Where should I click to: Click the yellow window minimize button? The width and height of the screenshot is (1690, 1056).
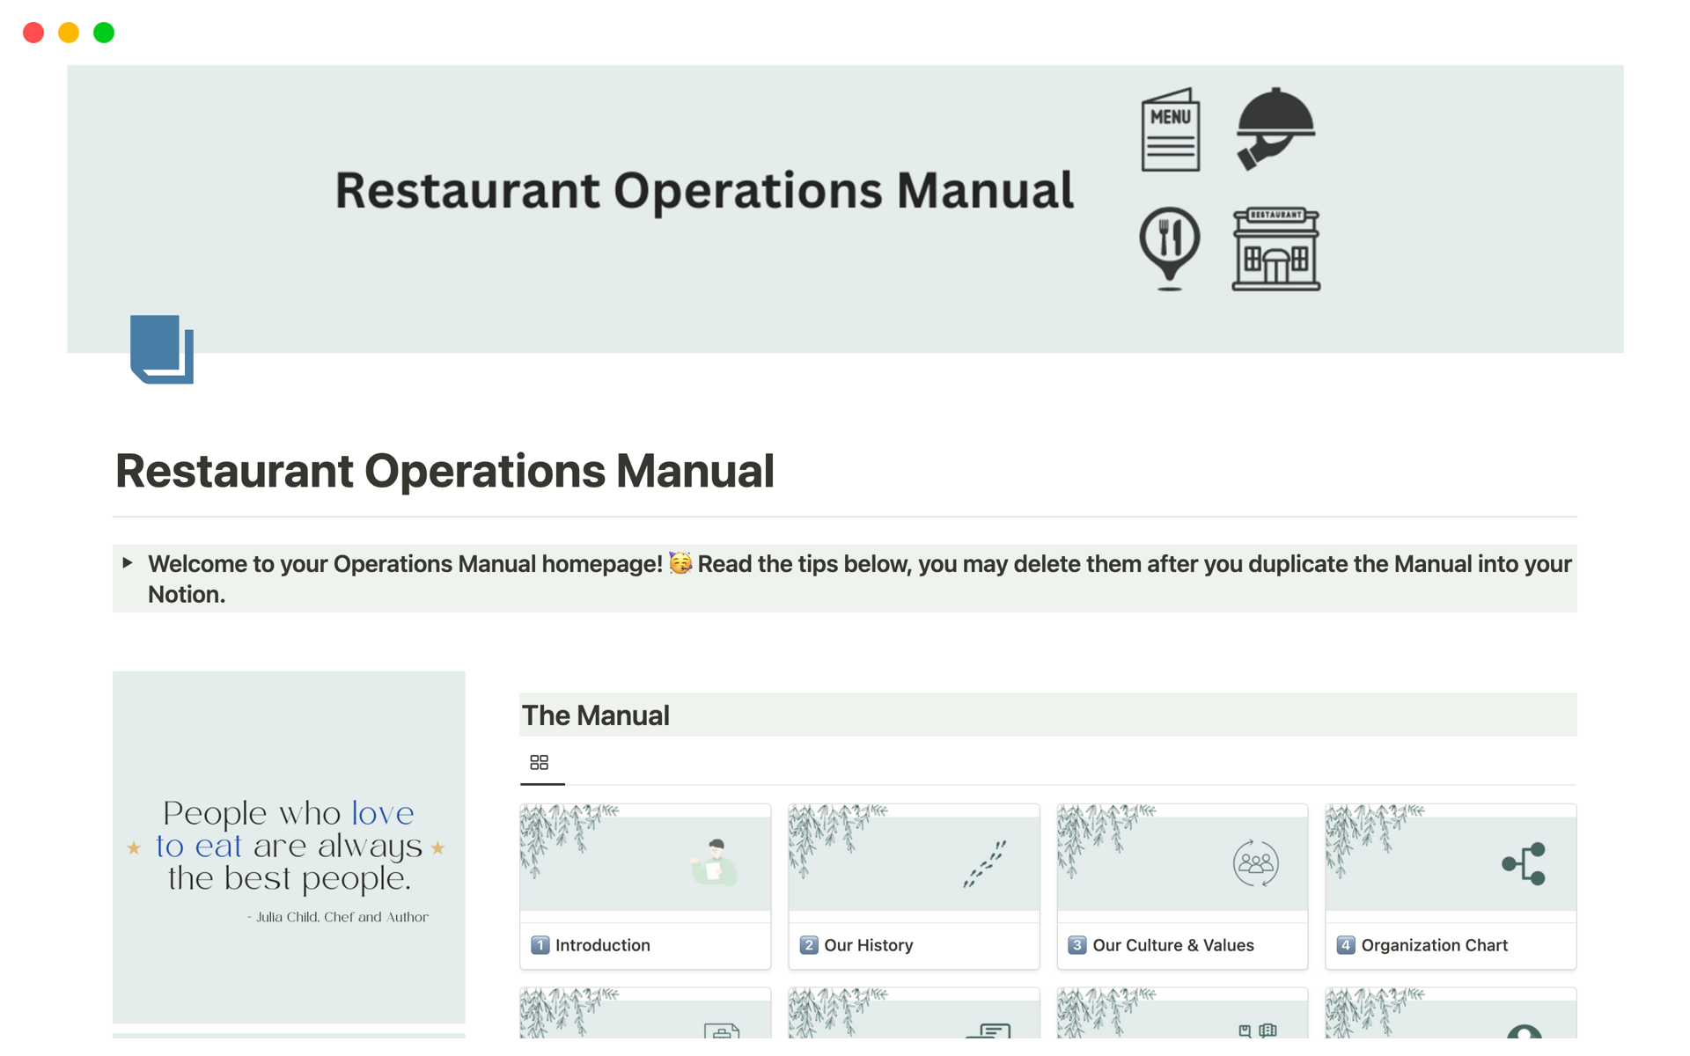click(x=69, y=33)
